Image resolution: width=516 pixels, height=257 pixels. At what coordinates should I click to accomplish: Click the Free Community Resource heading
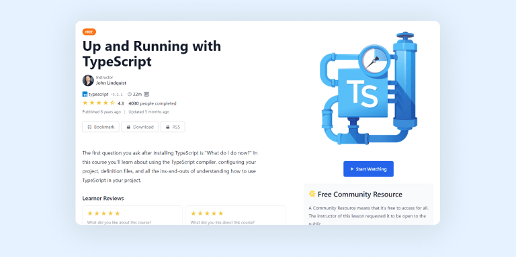coord(360,194)
